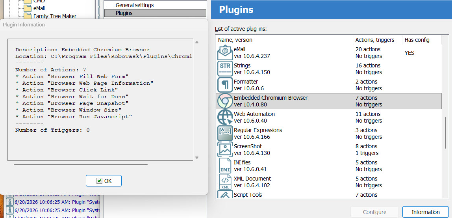Click the horizontal scrollbar in Plugin Information

(81, 164)
